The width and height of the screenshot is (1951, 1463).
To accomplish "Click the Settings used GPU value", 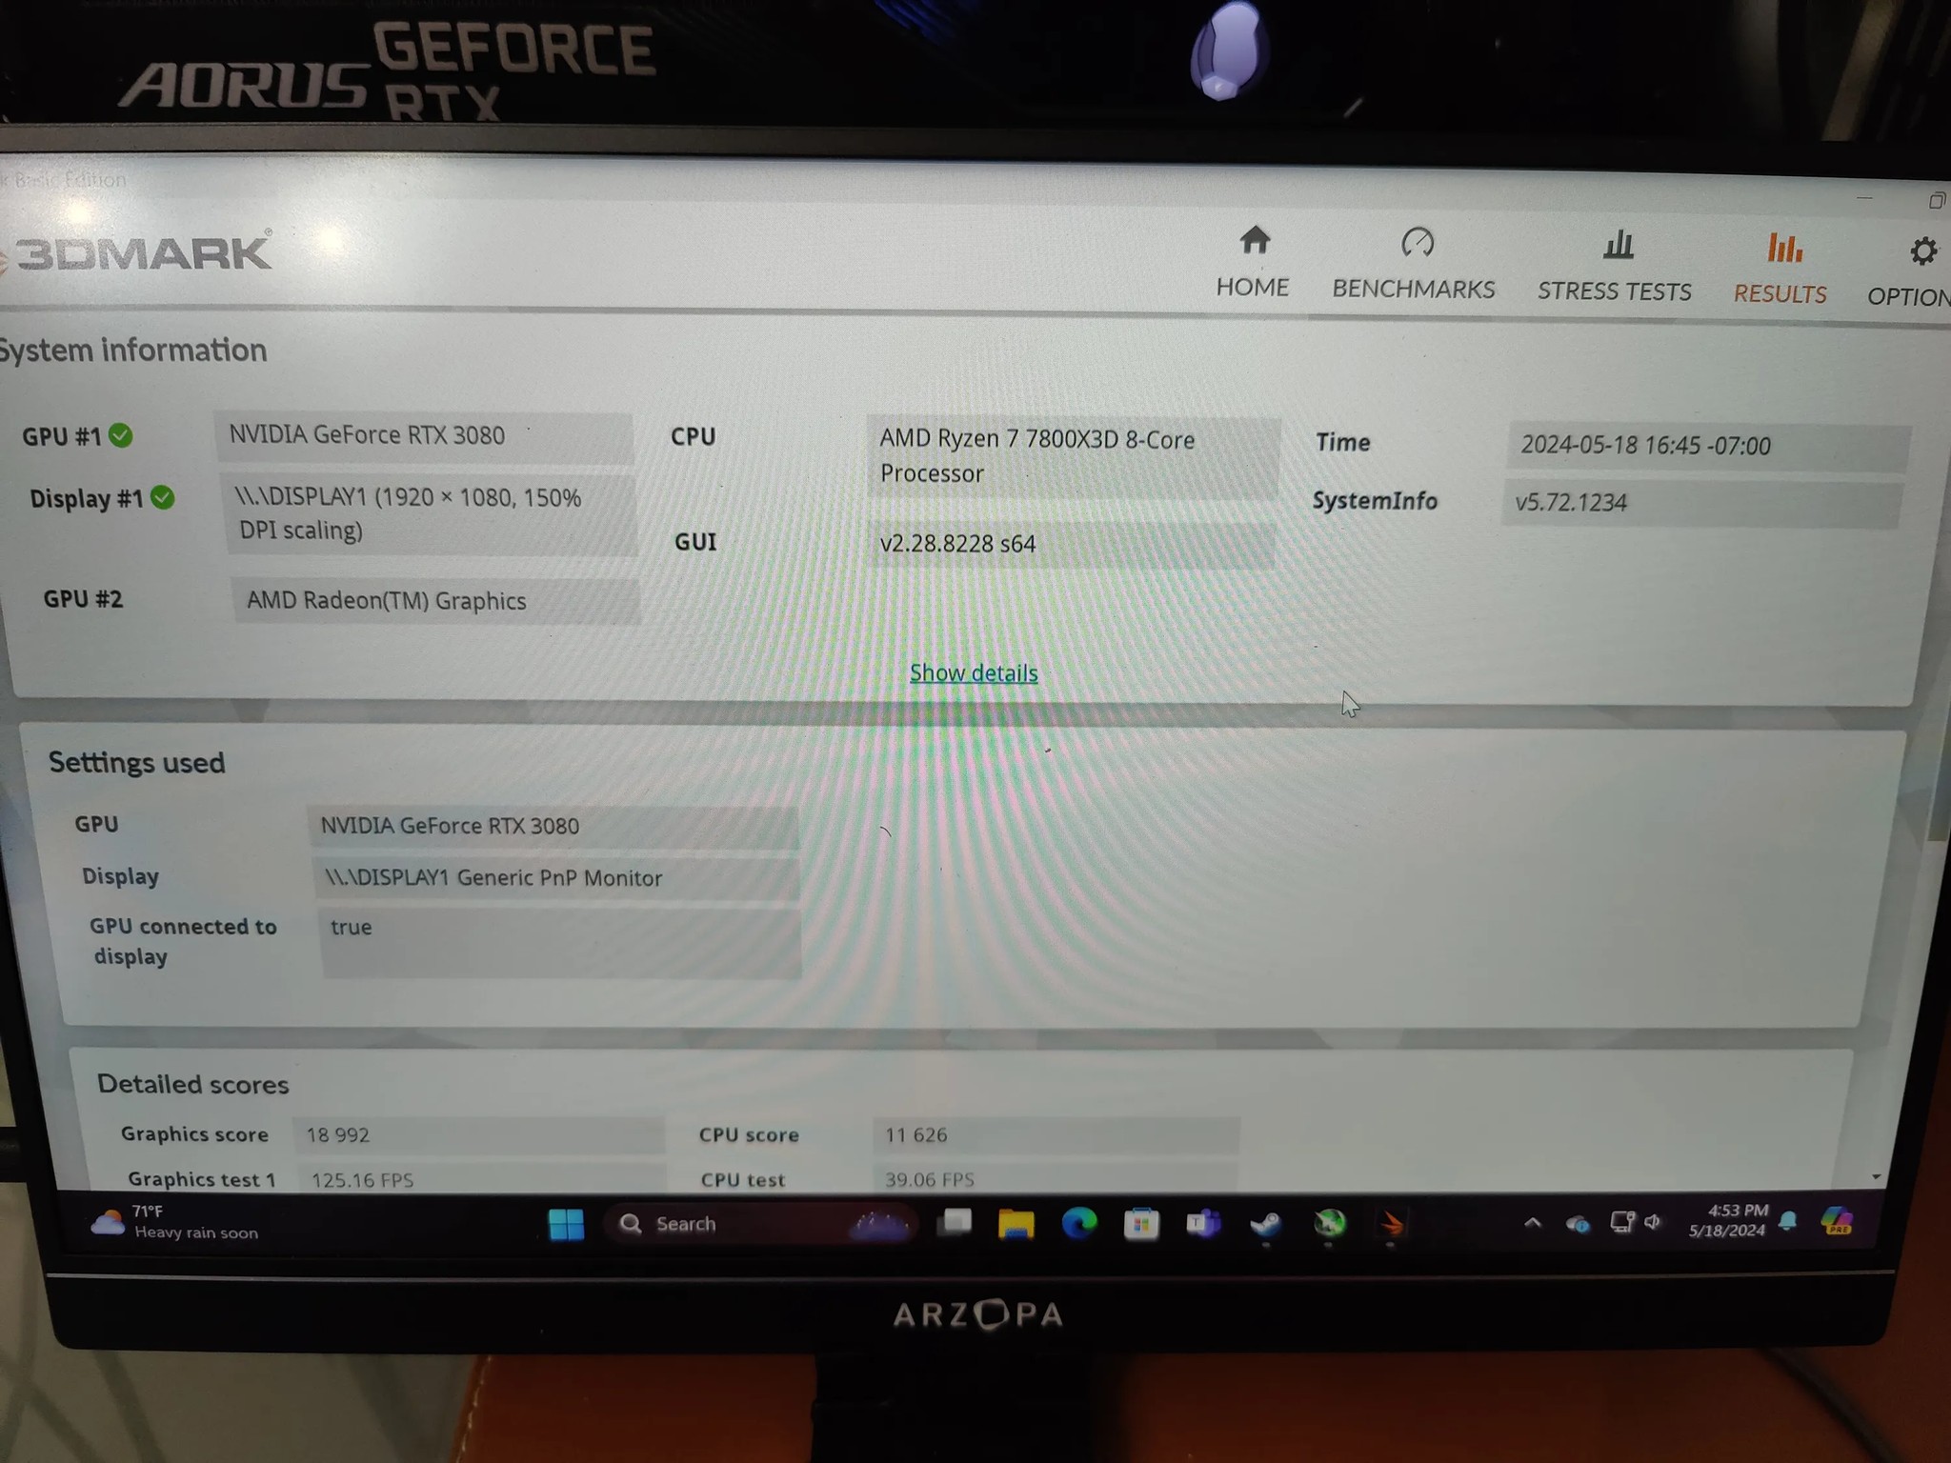I will (x=553, y=826).
